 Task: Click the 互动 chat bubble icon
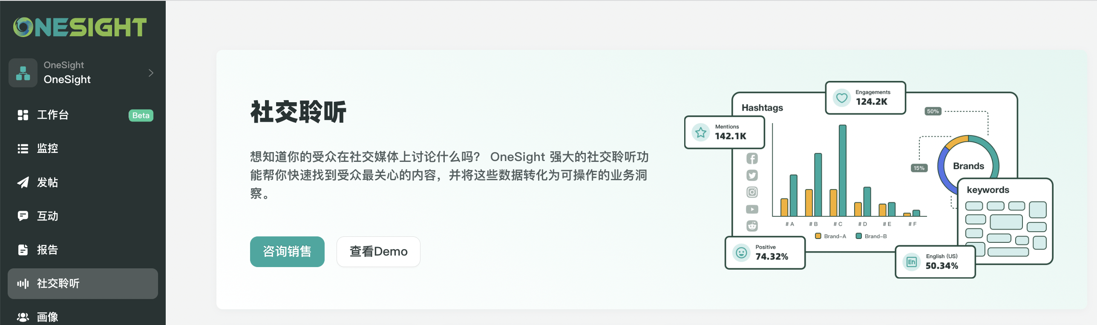coord(23,216)
